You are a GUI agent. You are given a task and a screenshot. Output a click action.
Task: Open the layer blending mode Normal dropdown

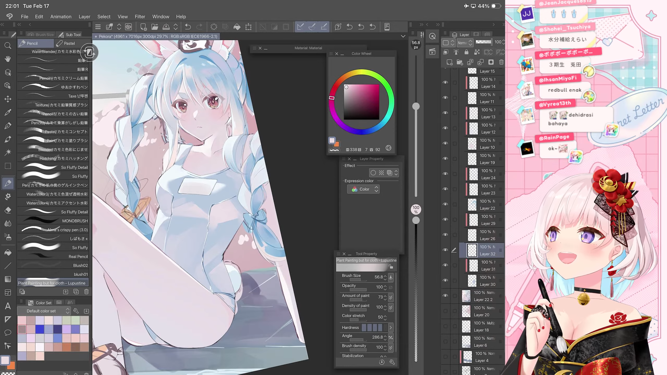point(465,42)
